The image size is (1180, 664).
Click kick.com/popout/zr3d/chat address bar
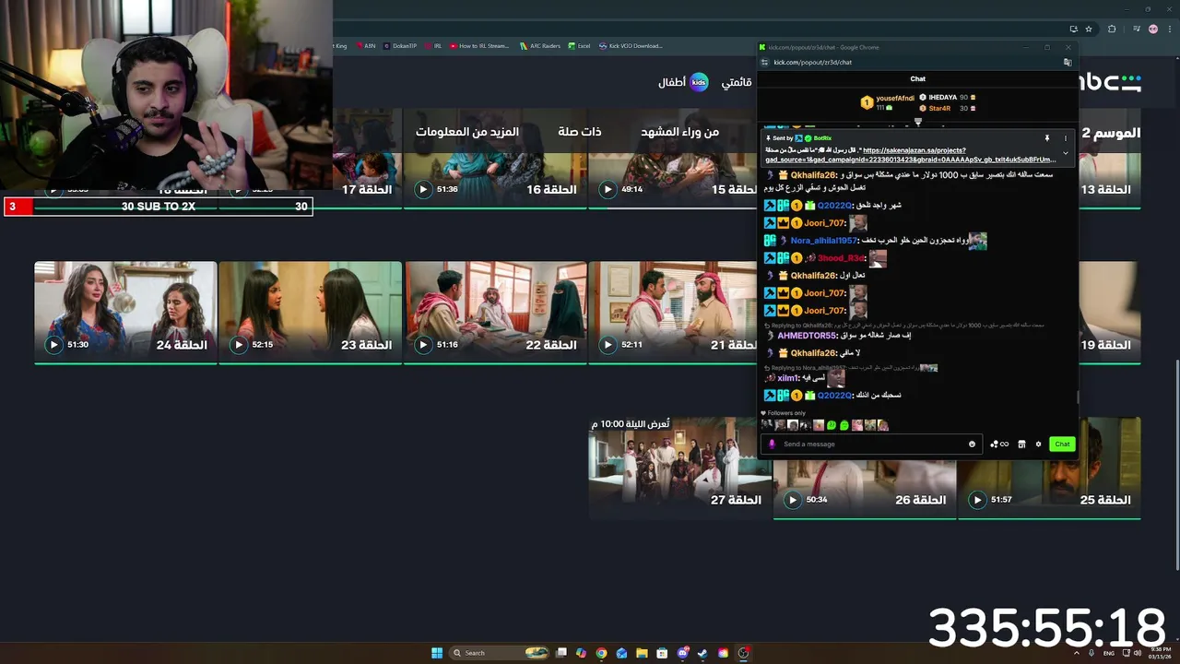tap(812, 62)
